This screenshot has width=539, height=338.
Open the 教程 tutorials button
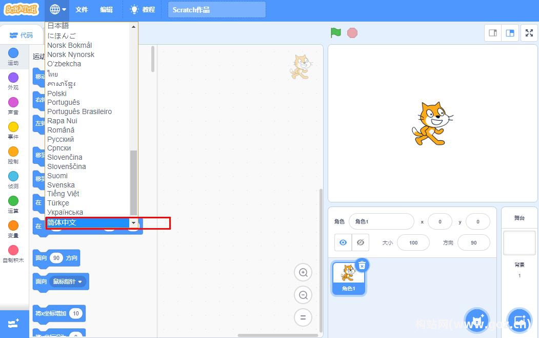coord(142,9)
